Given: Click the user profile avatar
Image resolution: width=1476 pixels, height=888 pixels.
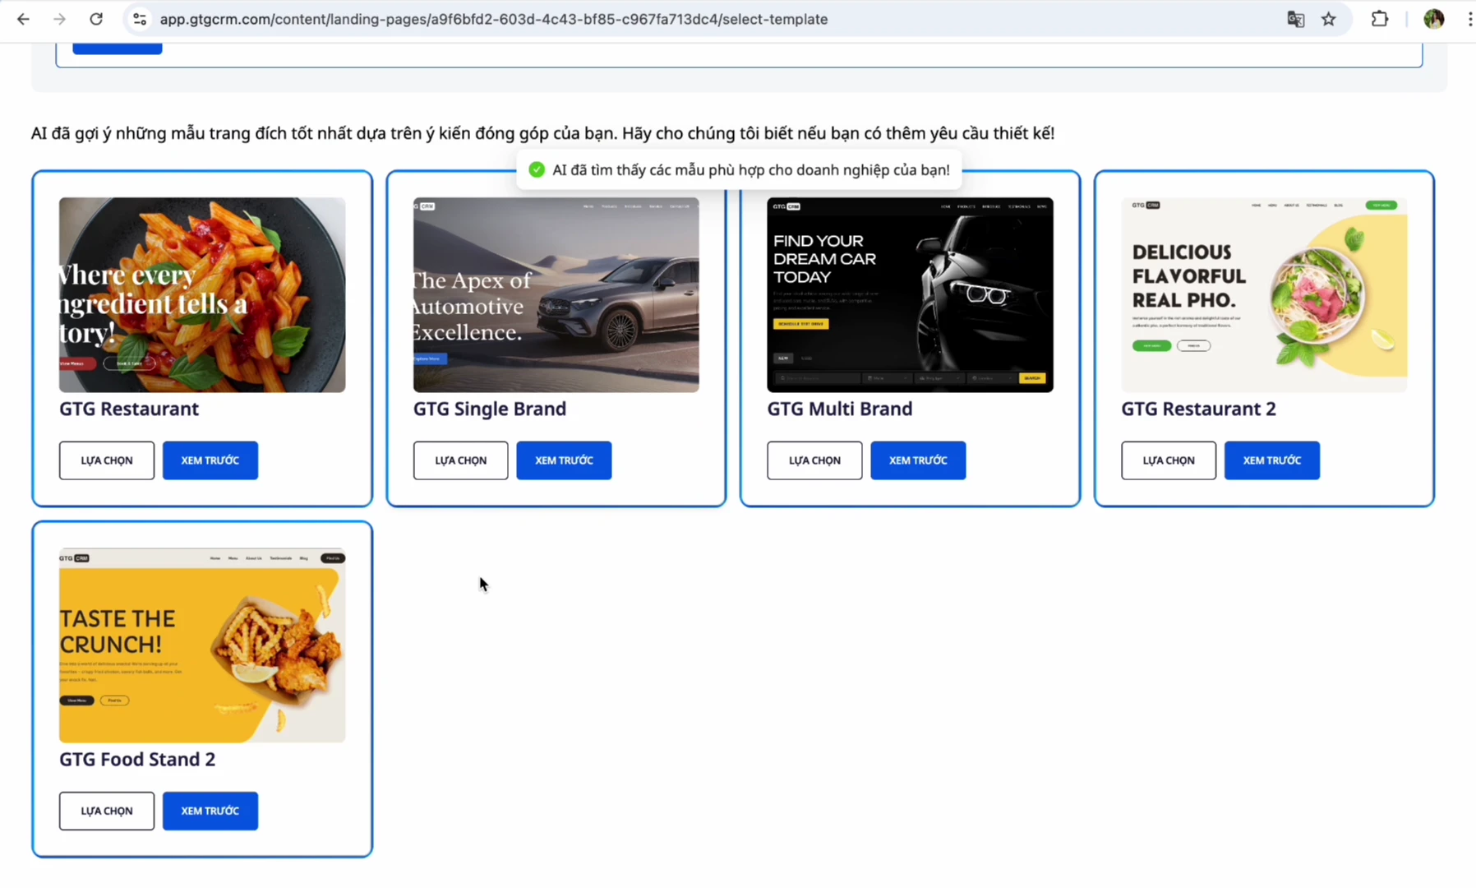Looking at the screenshot, I should (x=1433, y=18).
